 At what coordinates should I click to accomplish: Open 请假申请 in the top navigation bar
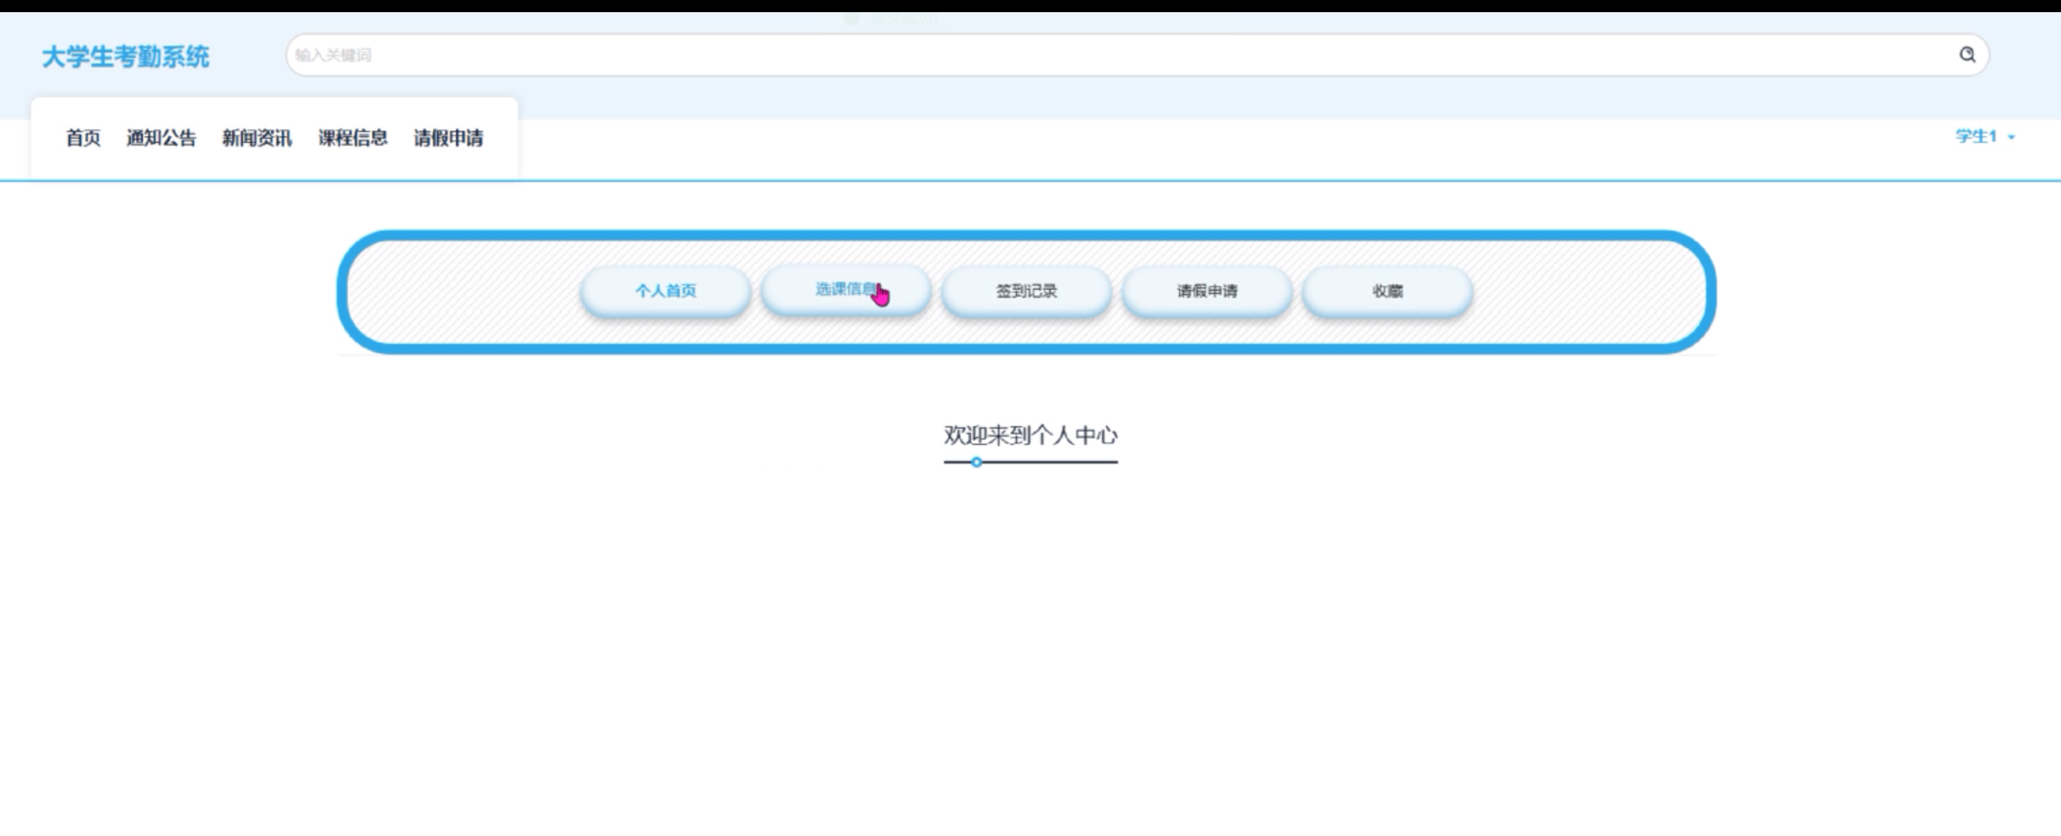pyautogui.click(x=449, y=138)
